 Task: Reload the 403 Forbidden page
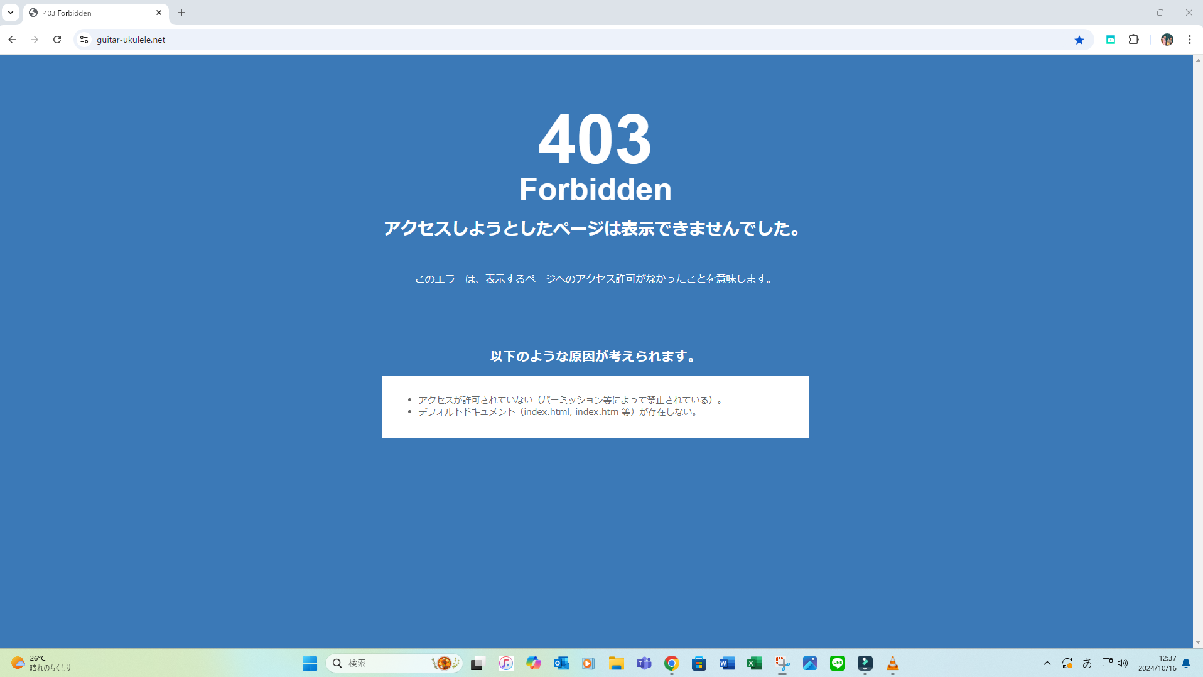click(x=57, y=40)
